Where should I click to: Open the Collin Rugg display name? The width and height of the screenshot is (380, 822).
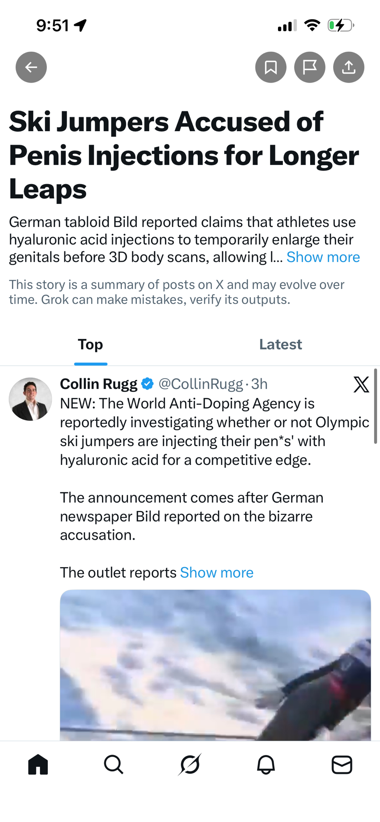[x=99, y=384]
